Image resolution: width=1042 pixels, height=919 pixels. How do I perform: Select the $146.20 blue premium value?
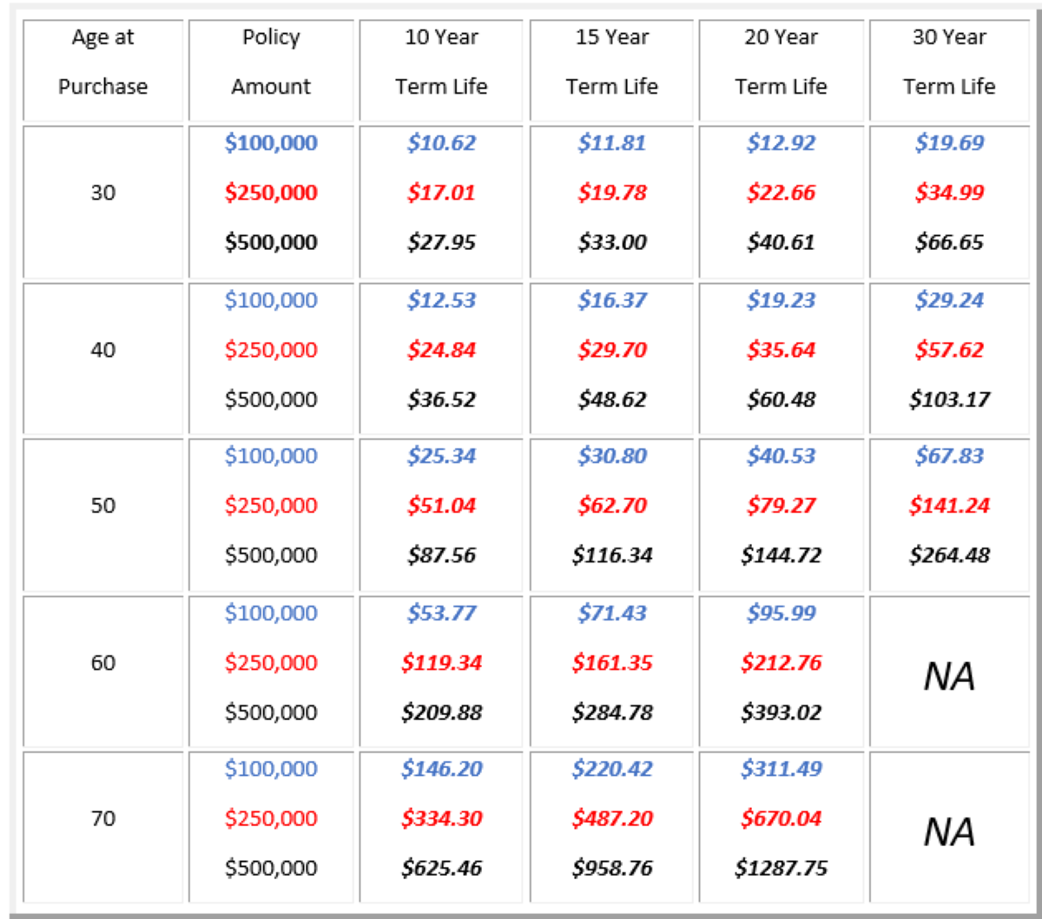tap(441, 769)
